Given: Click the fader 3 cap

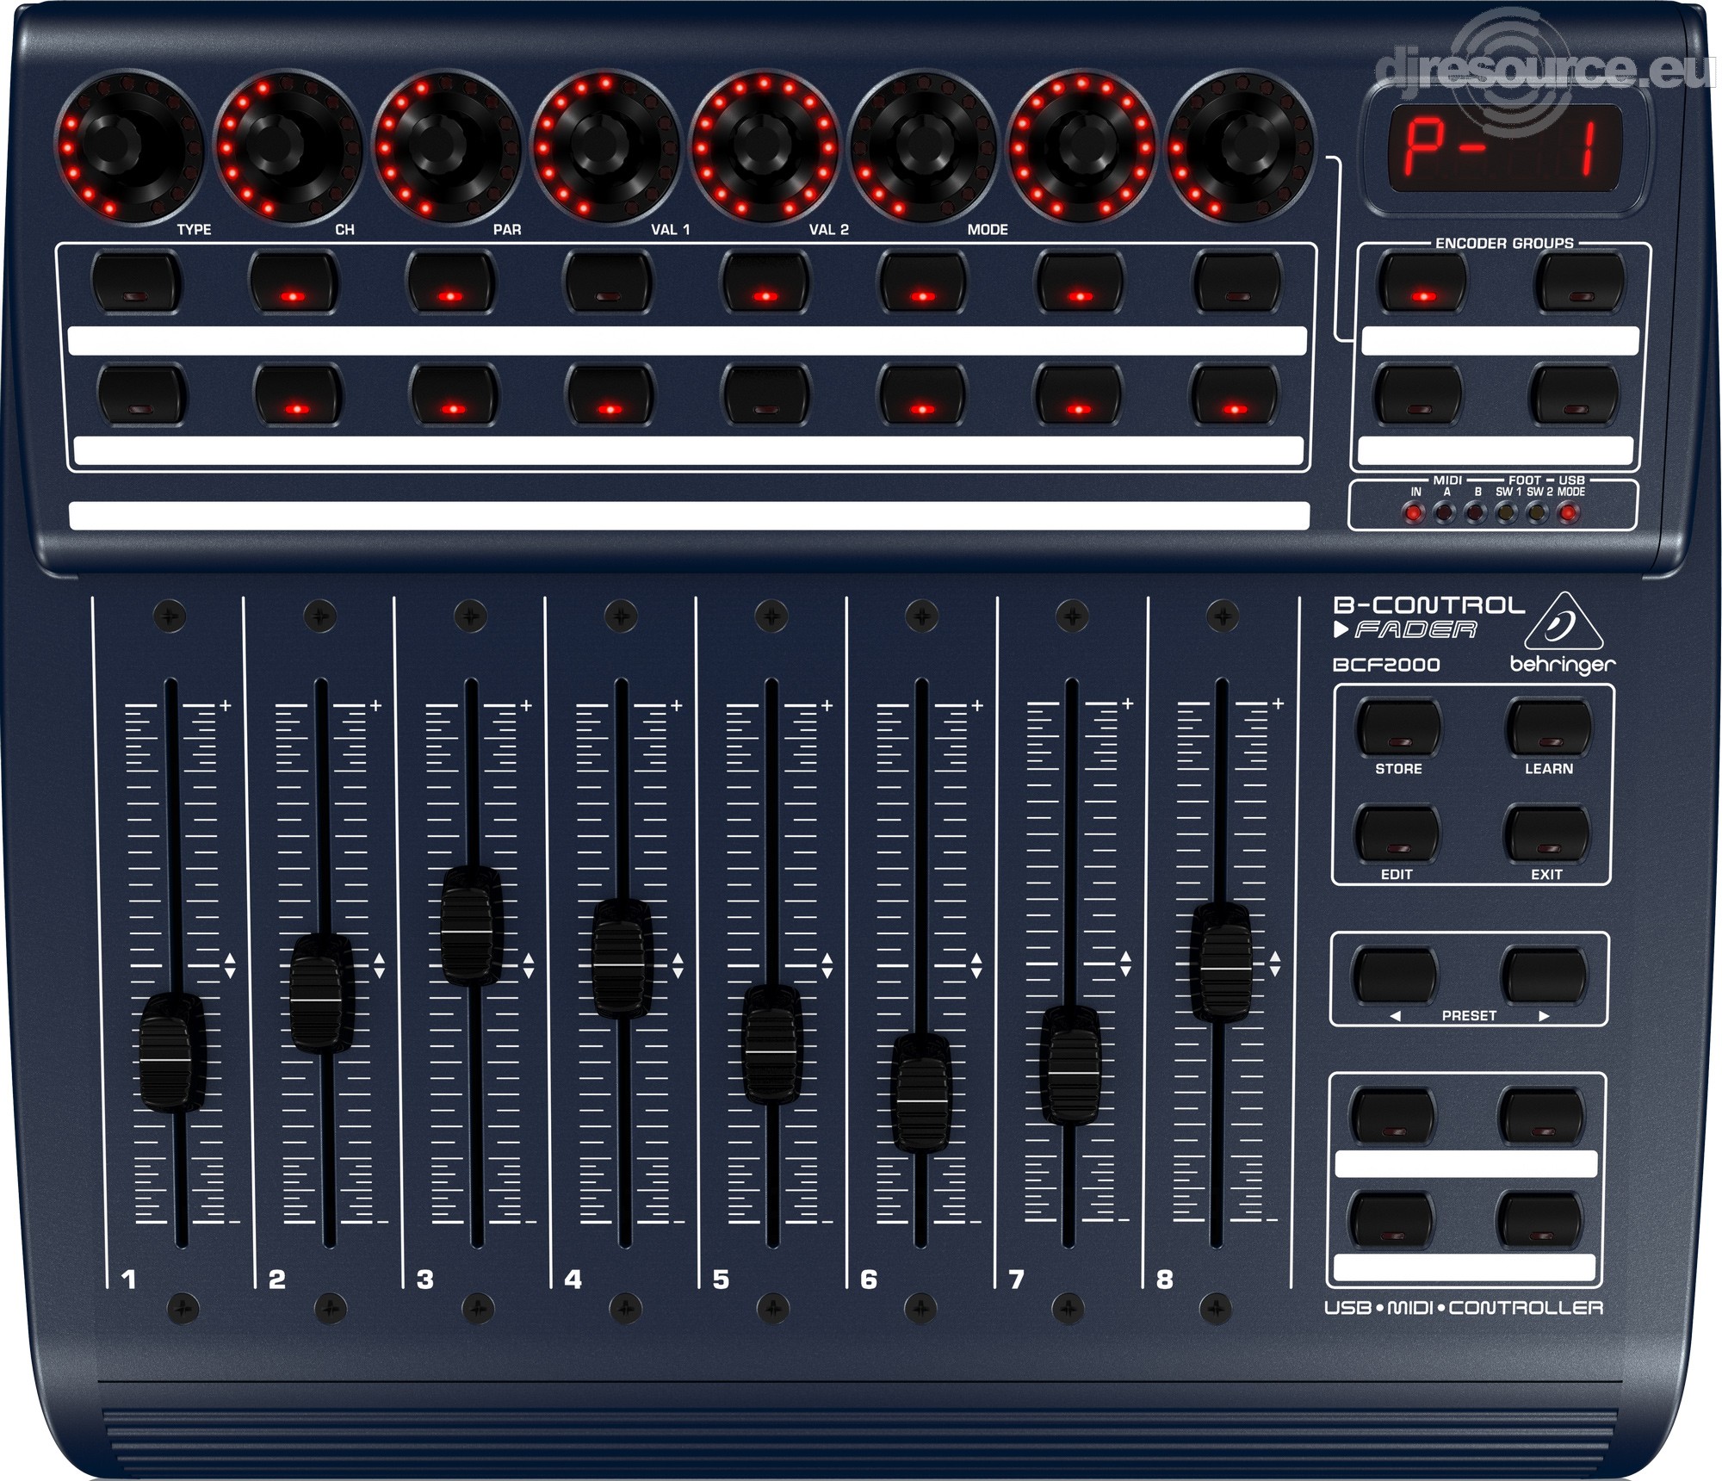Looking at the screenshot, I should click(x=471, y=926).
